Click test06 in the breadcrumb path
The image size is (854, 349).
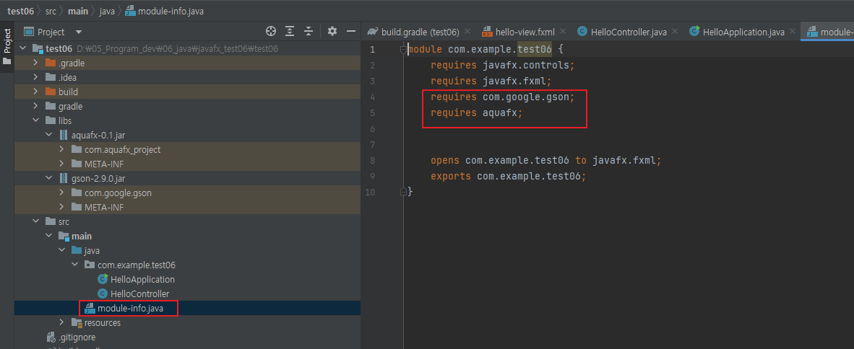point(21,10)
